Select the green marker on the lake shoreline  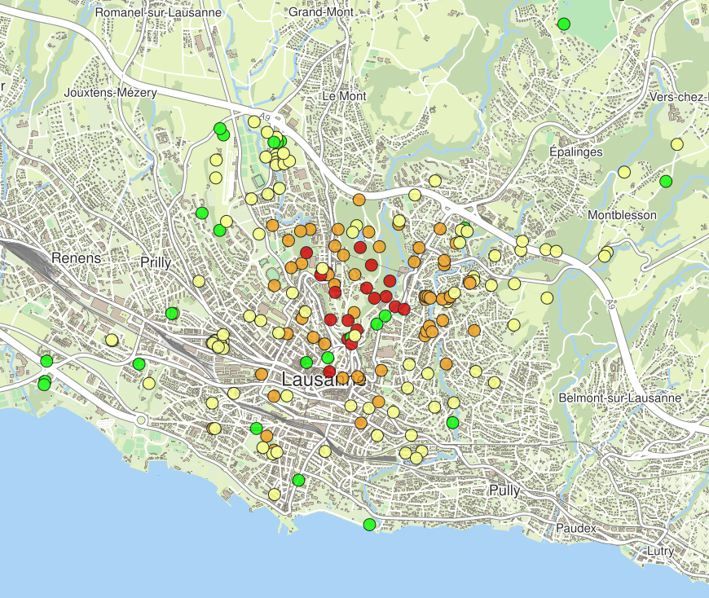coord(369,525)
